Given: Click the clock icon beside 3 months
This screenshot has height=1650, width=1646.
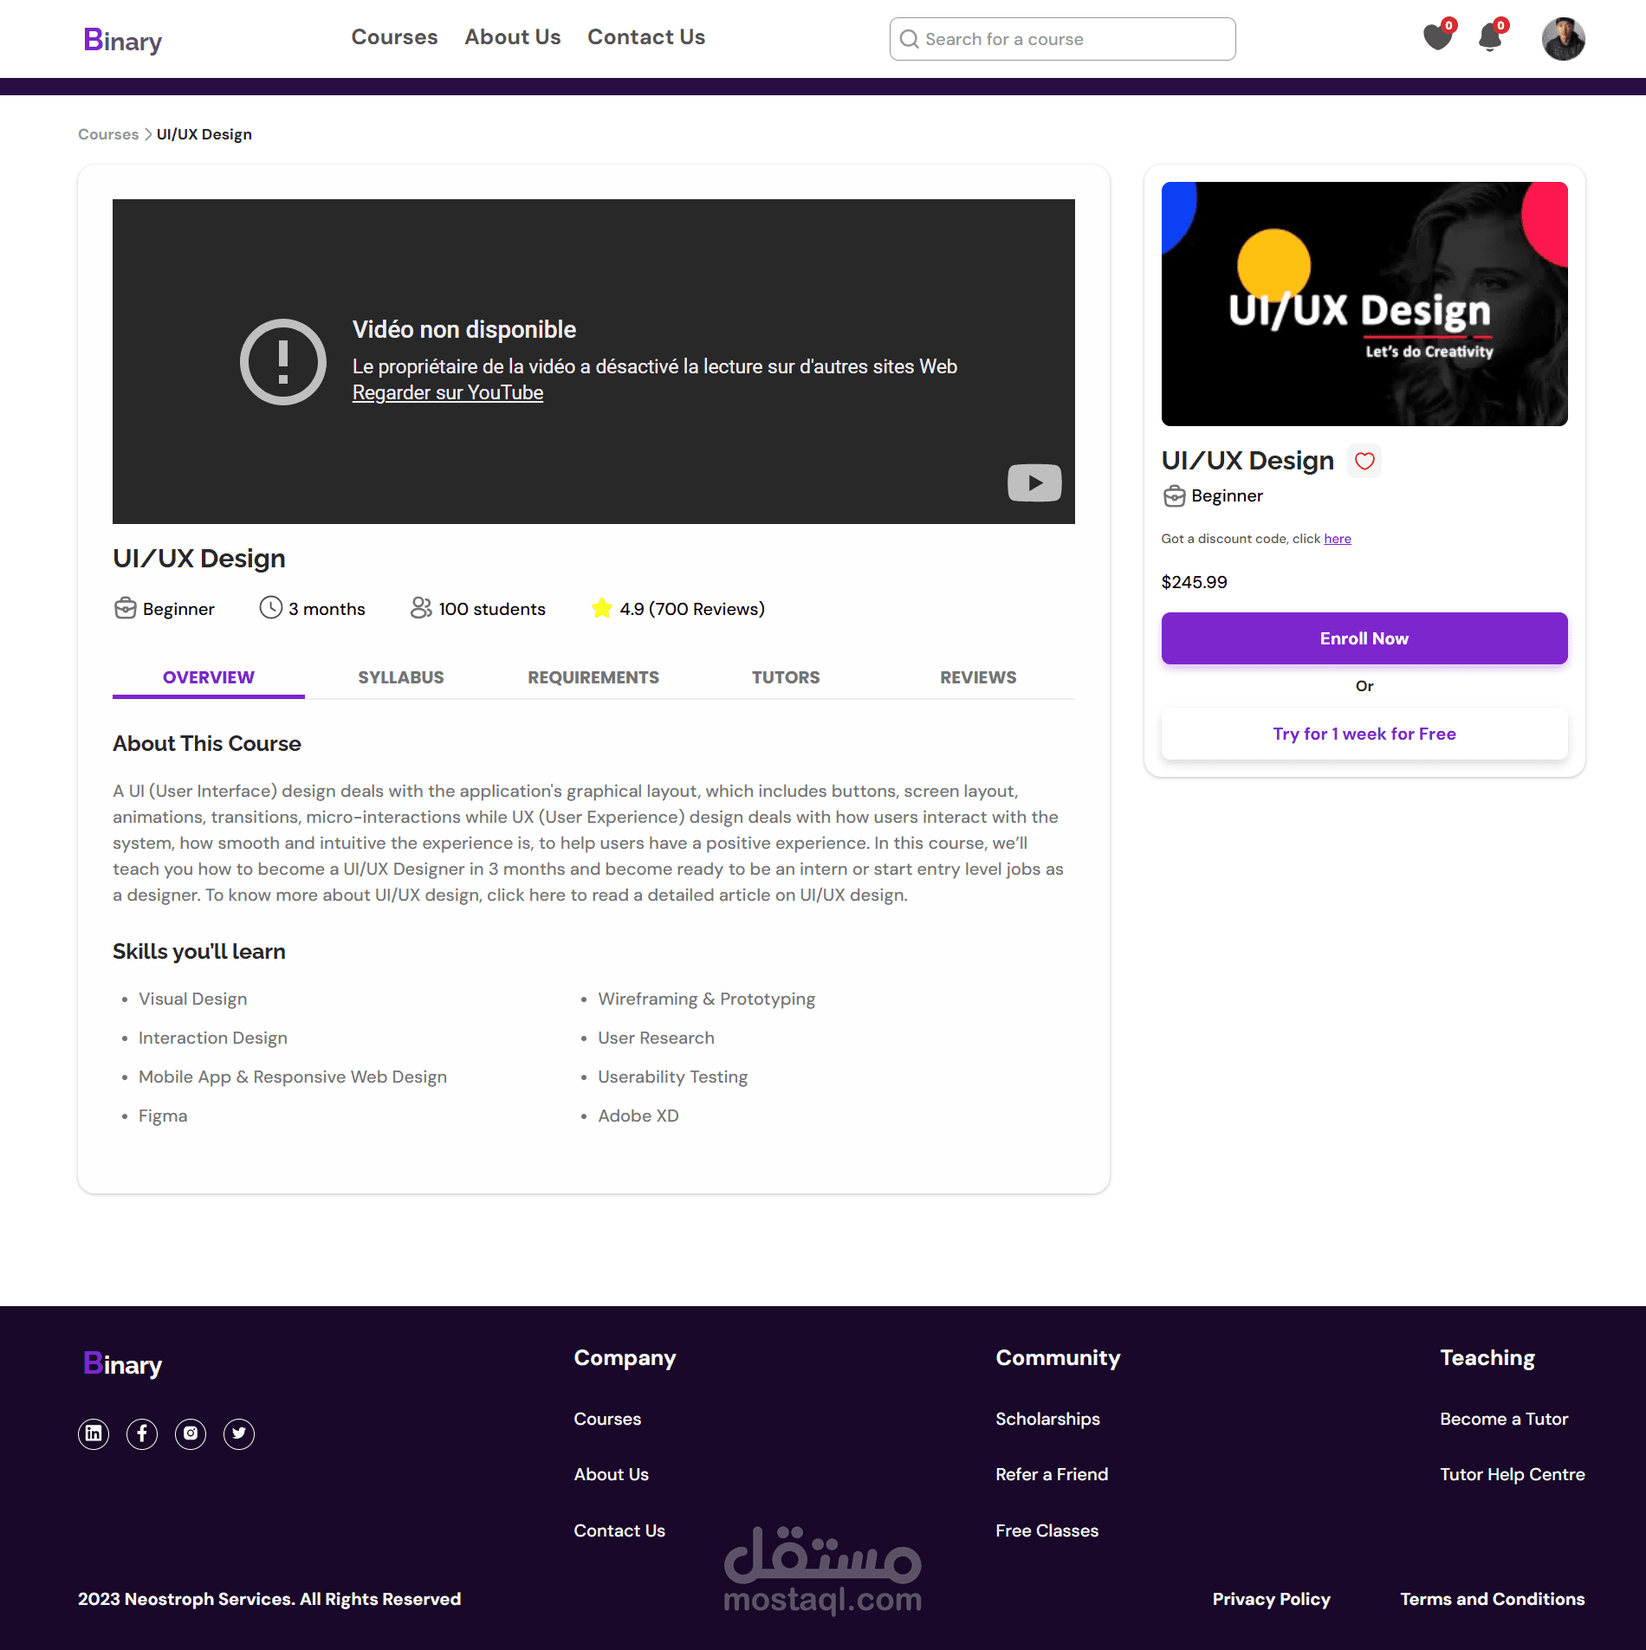Looking at the screenshot, I should [x=271, y=607].
